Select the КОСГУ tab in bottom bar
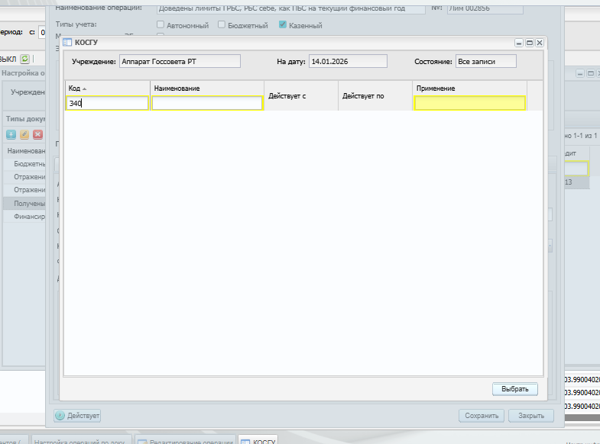 258,439
